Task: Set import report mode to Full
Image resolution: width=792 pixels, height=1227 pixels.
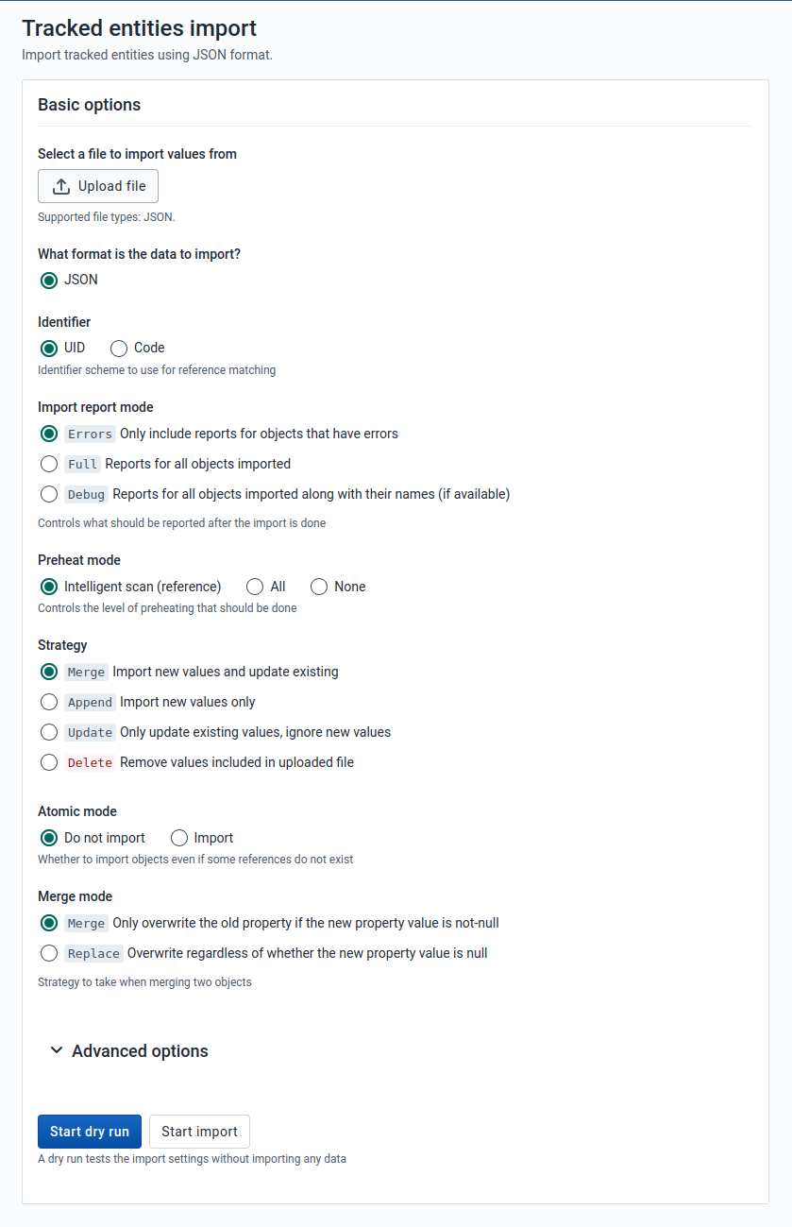Action: [x=49, y=464]
